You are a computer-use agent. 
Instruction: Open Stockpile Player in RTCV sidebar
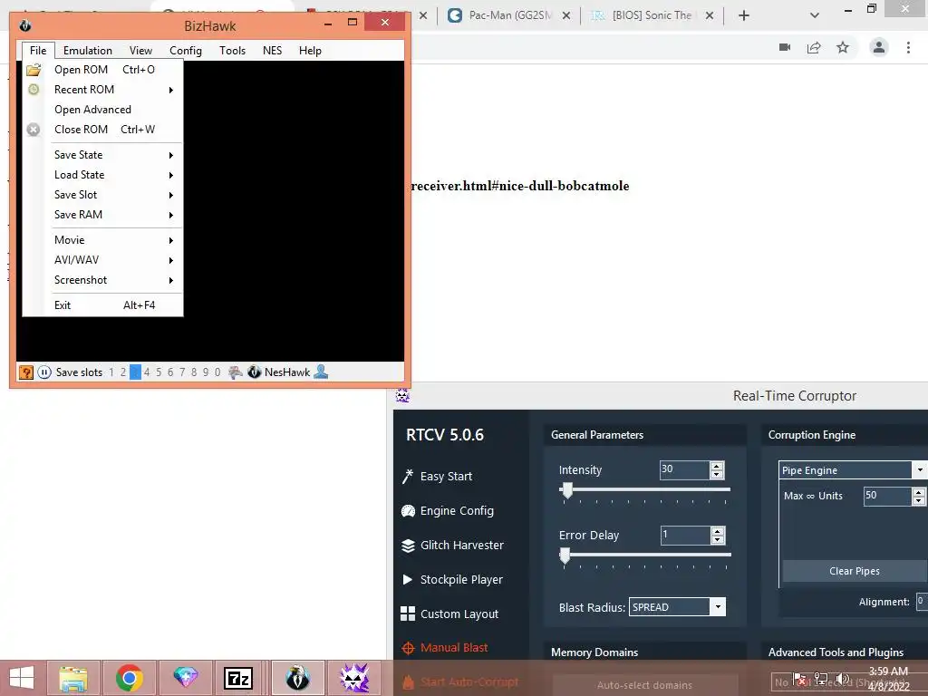tap(452, 579)
